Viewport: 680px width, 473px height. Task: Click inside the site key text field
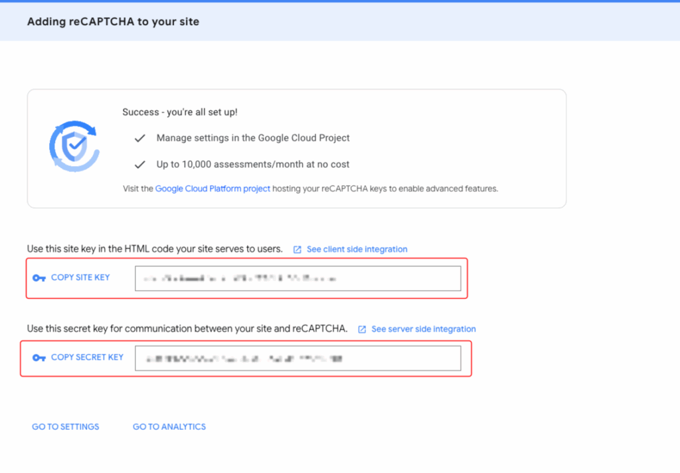[x=297, y=278]
